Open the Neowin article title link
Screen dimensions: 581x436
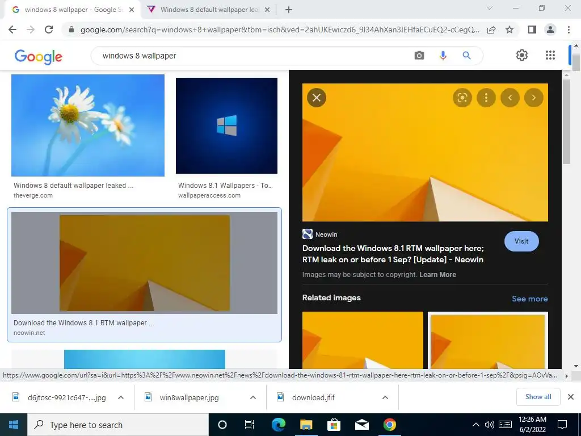pos(393,254)
